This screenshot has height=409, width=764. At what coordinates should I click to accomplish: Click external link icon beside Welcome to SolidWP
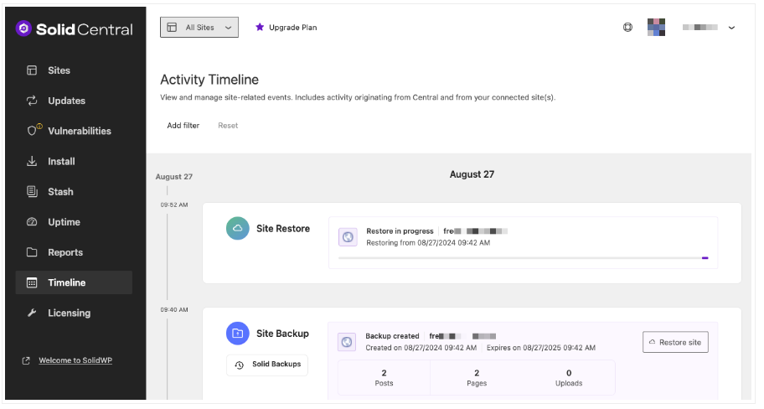pyautogui.click(x=26, y=360)
